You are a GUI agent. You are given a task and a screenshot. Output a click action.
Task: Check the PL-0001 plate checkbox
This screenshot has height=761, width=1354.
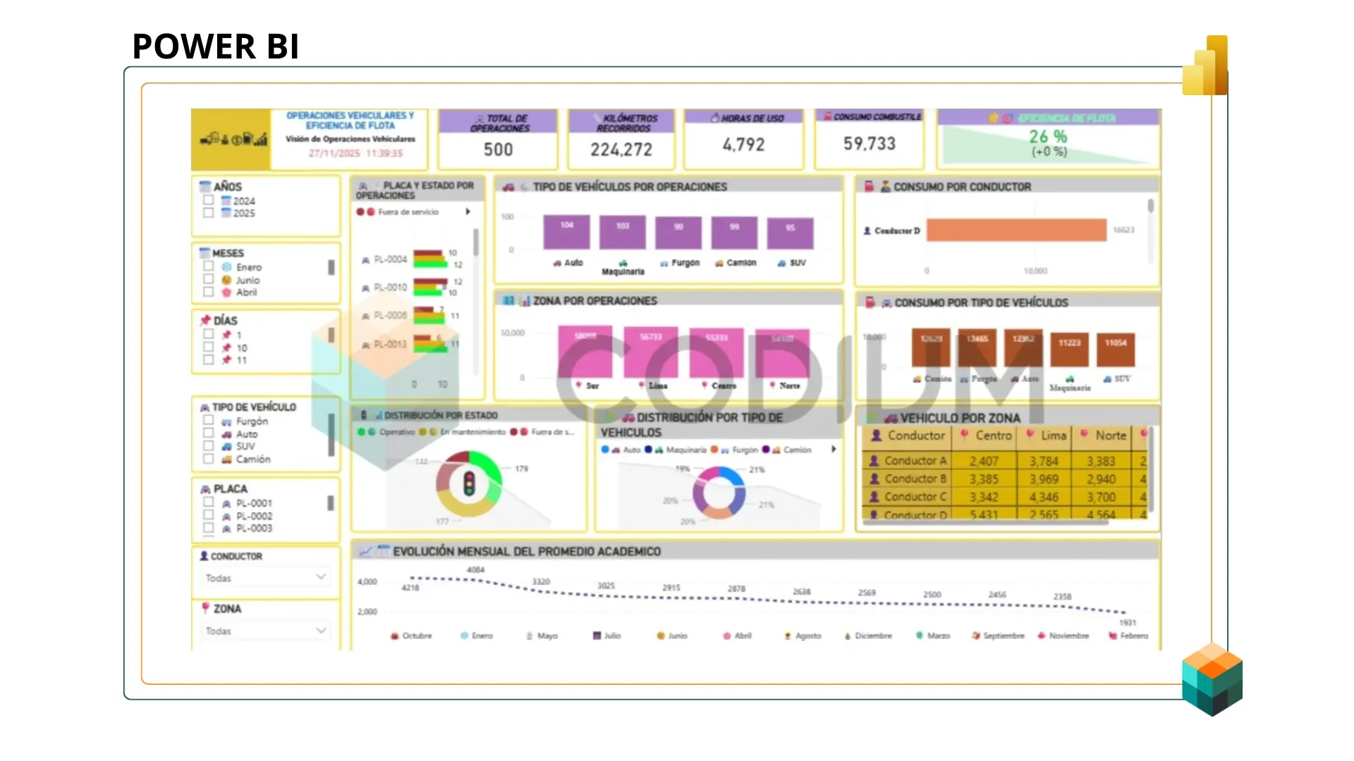[x=208, y=502]
